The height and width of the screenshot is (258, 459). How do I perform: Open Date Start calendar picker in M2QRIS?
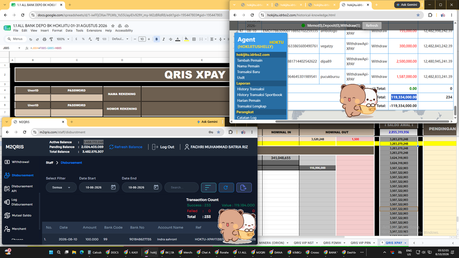[x=113, y=187]
